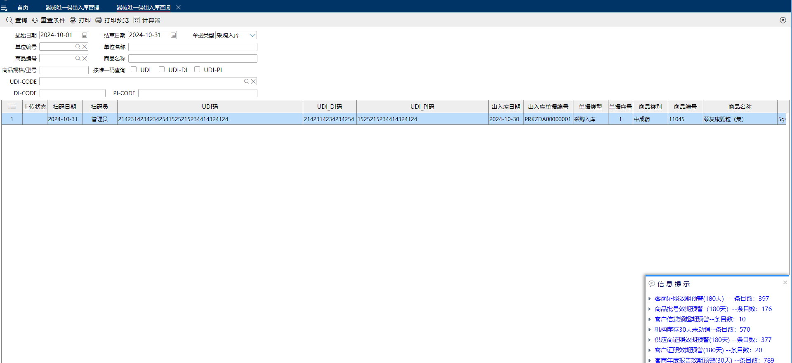Select the 11045 商品编号 cell
The width and height of the screenshot is (792, 363).
tap(686, 119)
